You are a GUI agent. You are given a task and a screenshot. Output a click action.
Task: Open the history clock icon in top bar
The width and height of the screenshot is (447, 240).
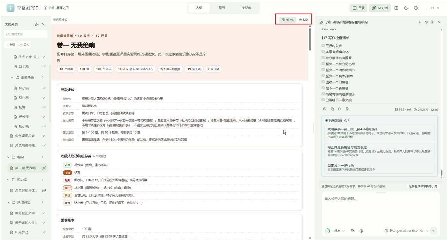(x=416, y=8)
